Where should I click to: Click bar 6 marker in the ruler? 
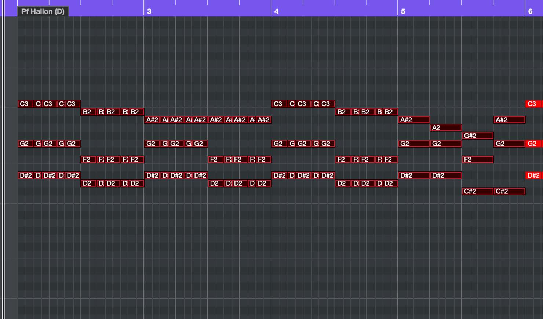click(x=530, y=11)
